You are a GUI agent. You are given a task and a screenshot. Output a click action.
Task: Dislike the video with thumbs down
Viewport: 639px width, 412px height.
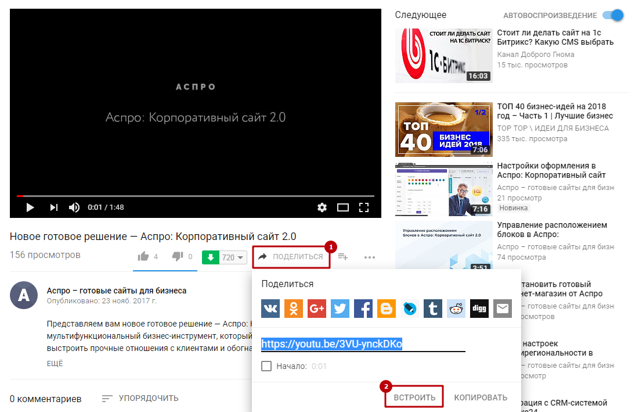click(x=178, y=257)
